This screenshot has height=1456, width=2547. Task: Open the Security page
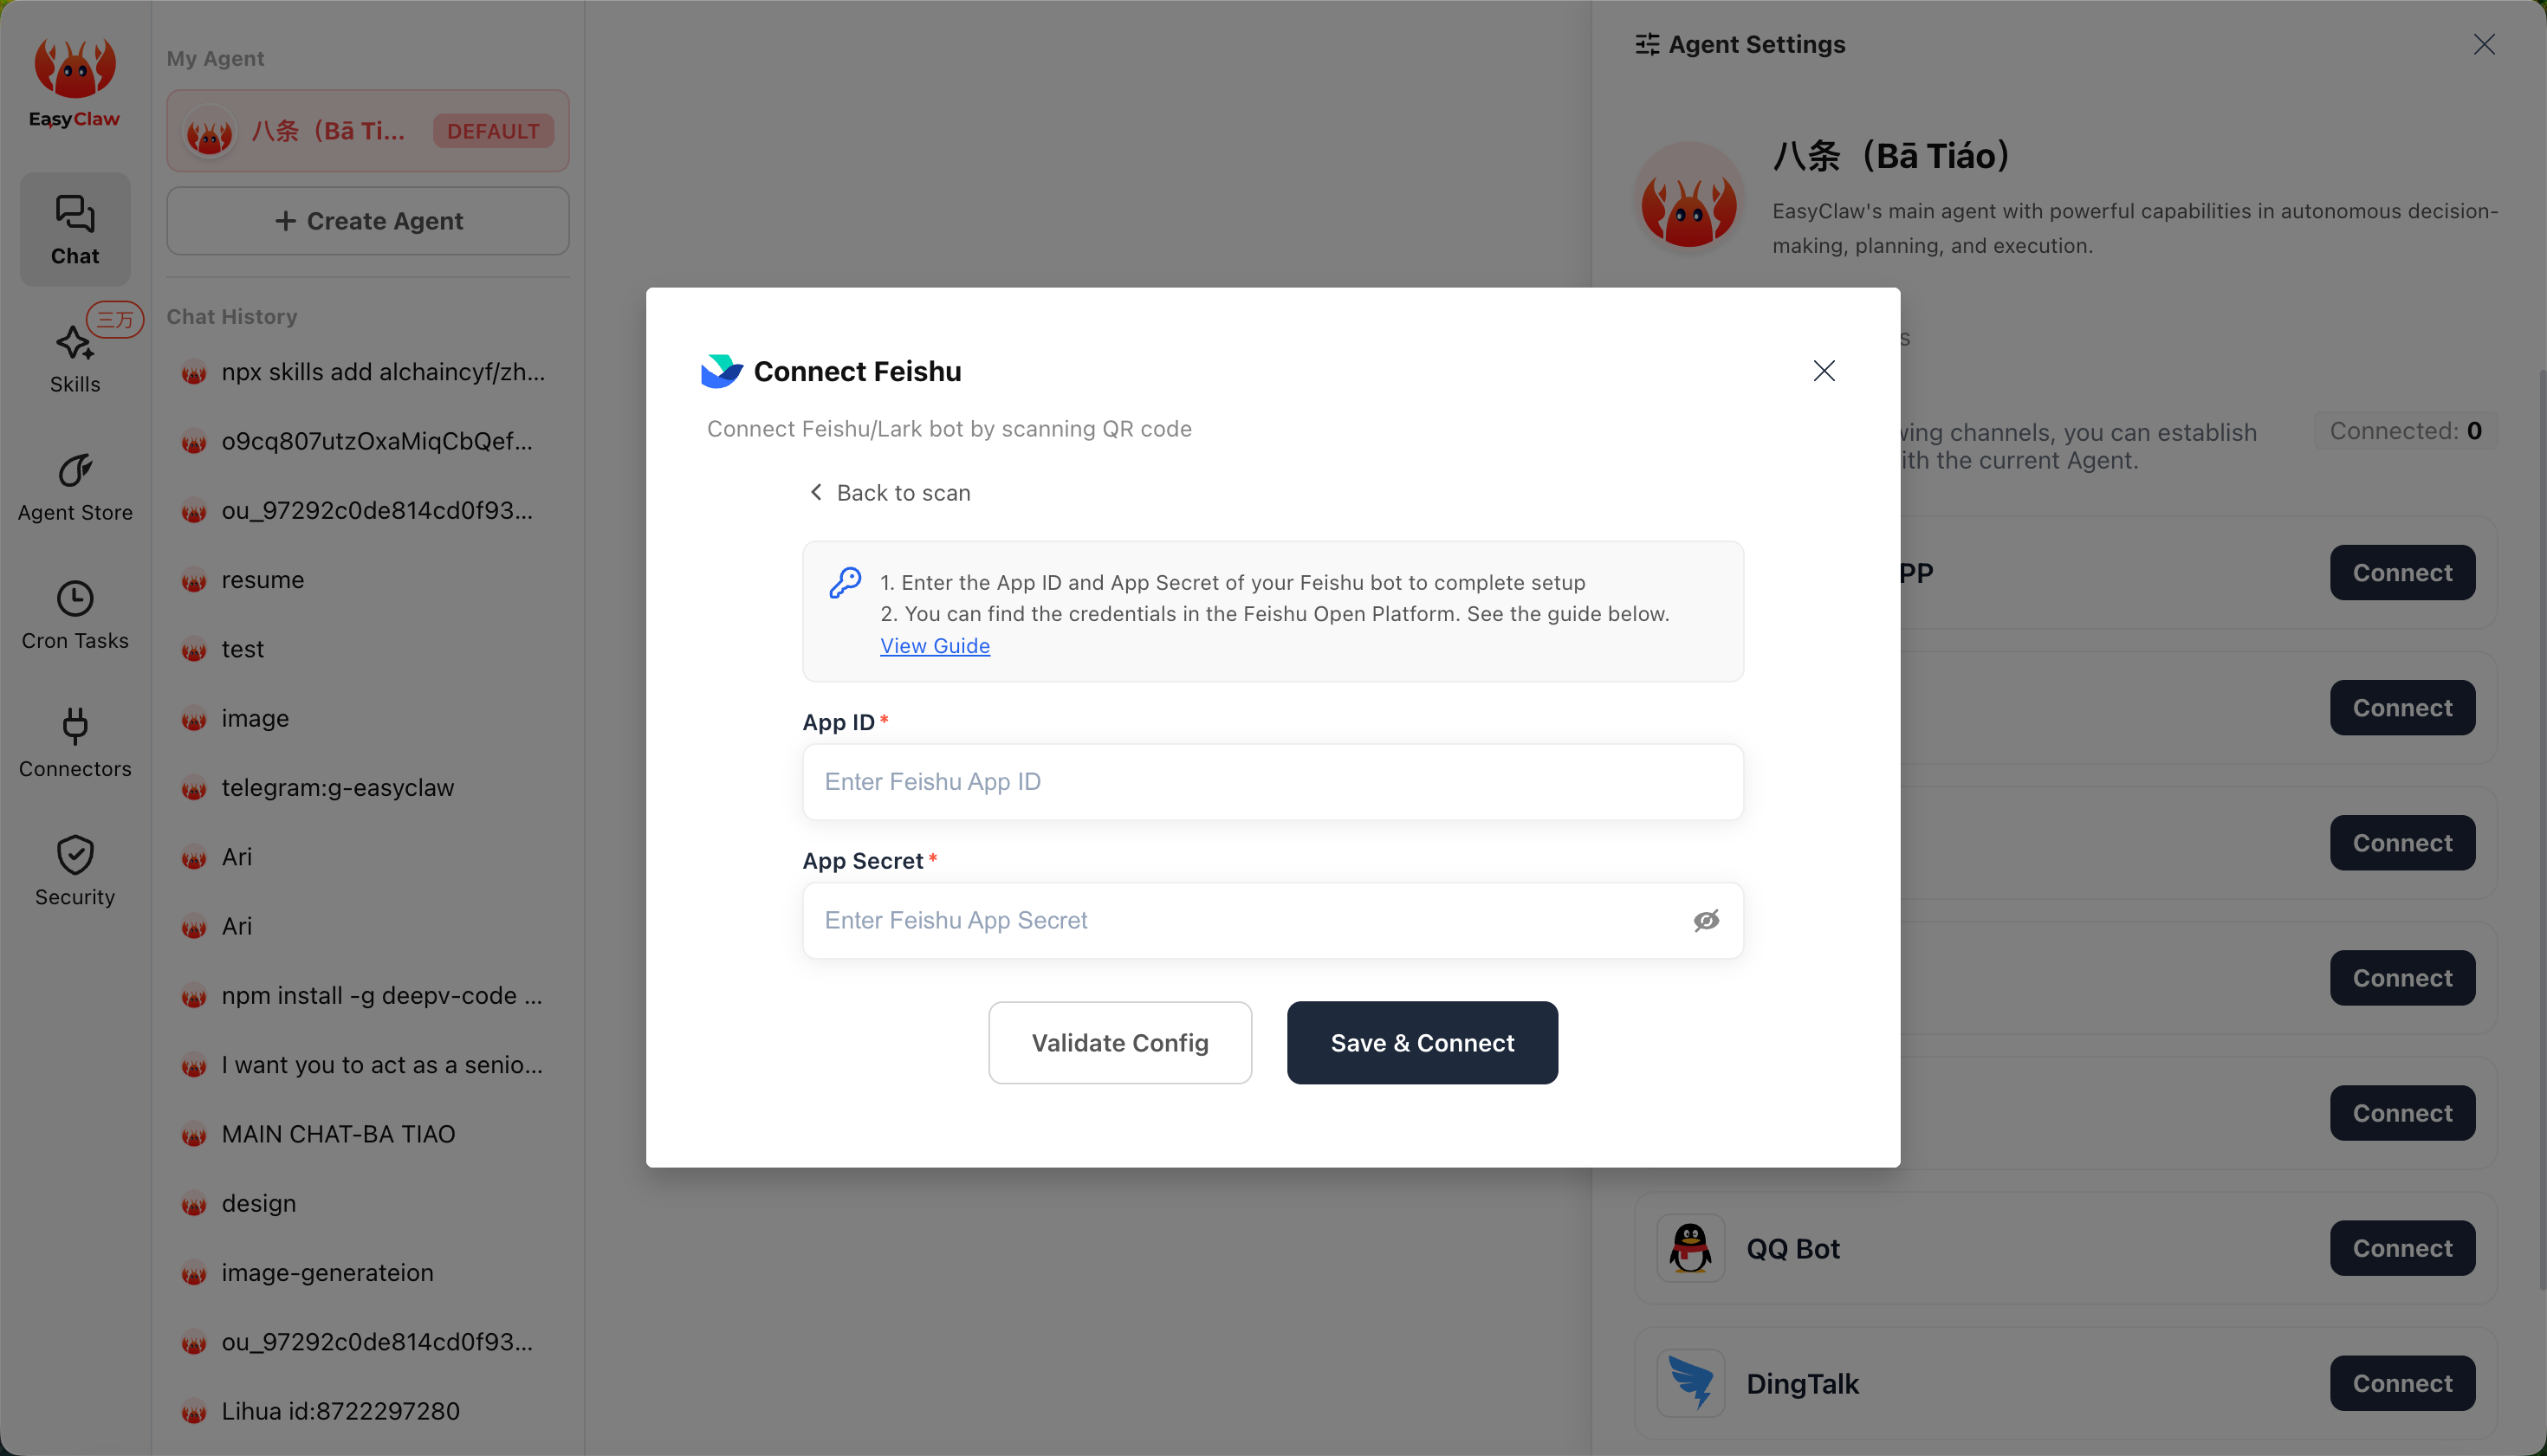point(75,871)
